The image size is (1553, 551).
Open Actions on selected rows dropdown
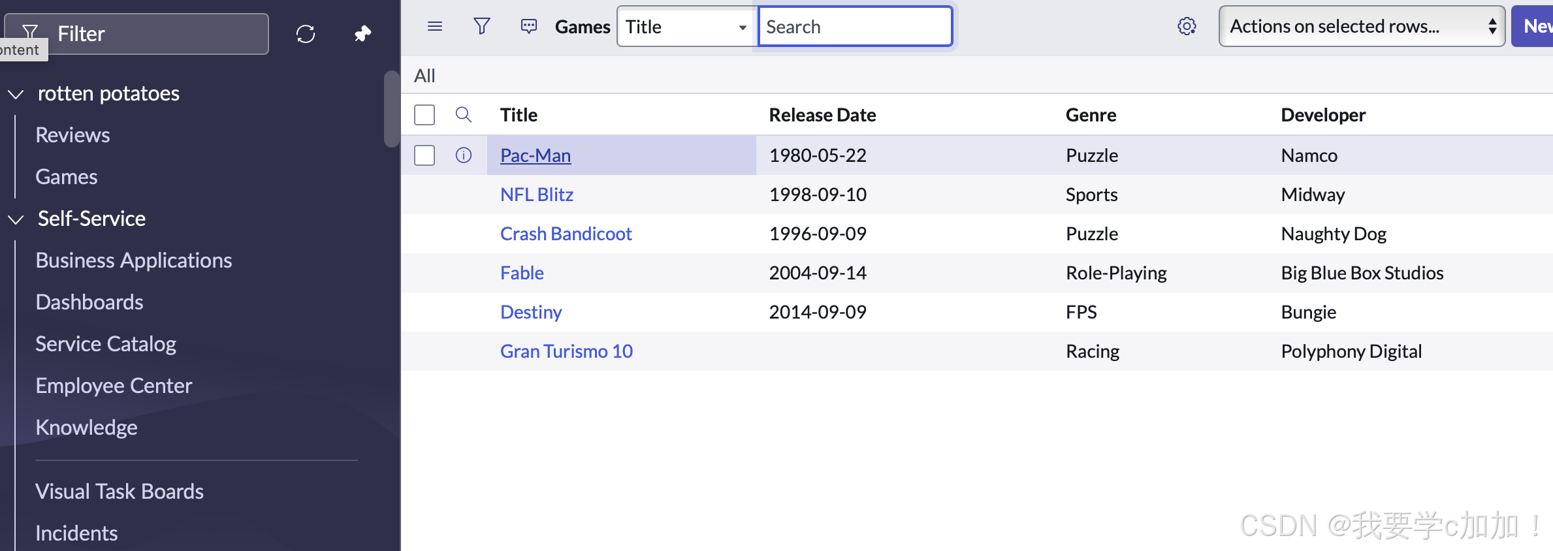point(1362,26)
